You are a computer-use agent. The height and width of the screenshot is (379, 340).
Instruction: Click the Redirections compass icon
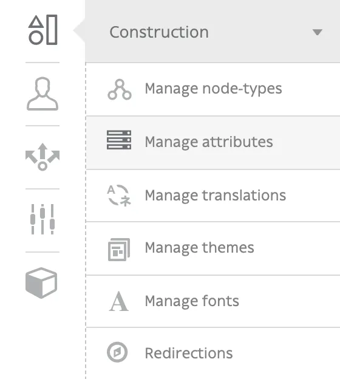click(117, 352)
